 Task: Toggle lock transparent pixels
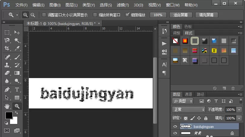pos(185,118)
